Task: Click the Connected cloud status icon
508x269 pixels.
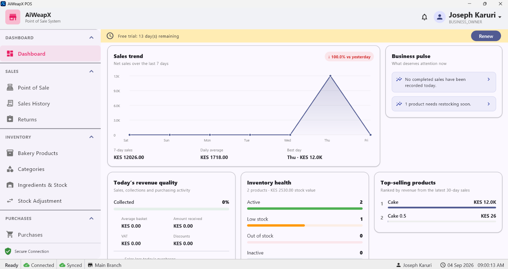Action: (x=27, y=265)
